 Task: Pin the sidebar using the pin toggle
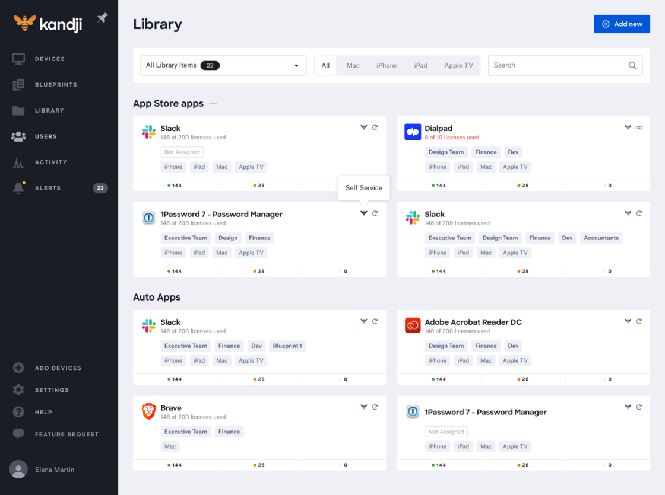102,18
